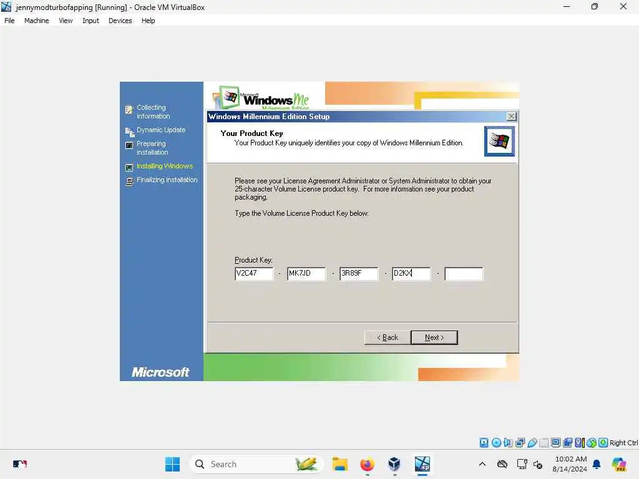Click the recording status icon
Image resolution: width=639 pixels, height=479 pixels.
pos(567,442)
